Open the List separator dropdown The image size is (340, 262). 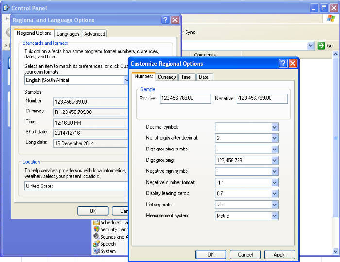(x=274, y=205)
